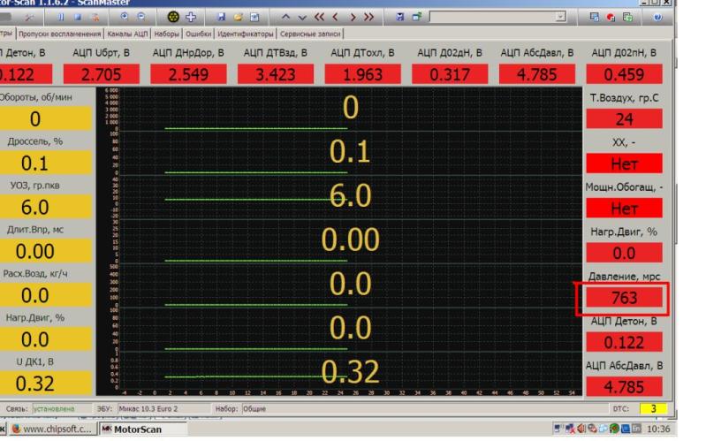
Task: Open the Сервисные записи tab
Action: [309, 34]
